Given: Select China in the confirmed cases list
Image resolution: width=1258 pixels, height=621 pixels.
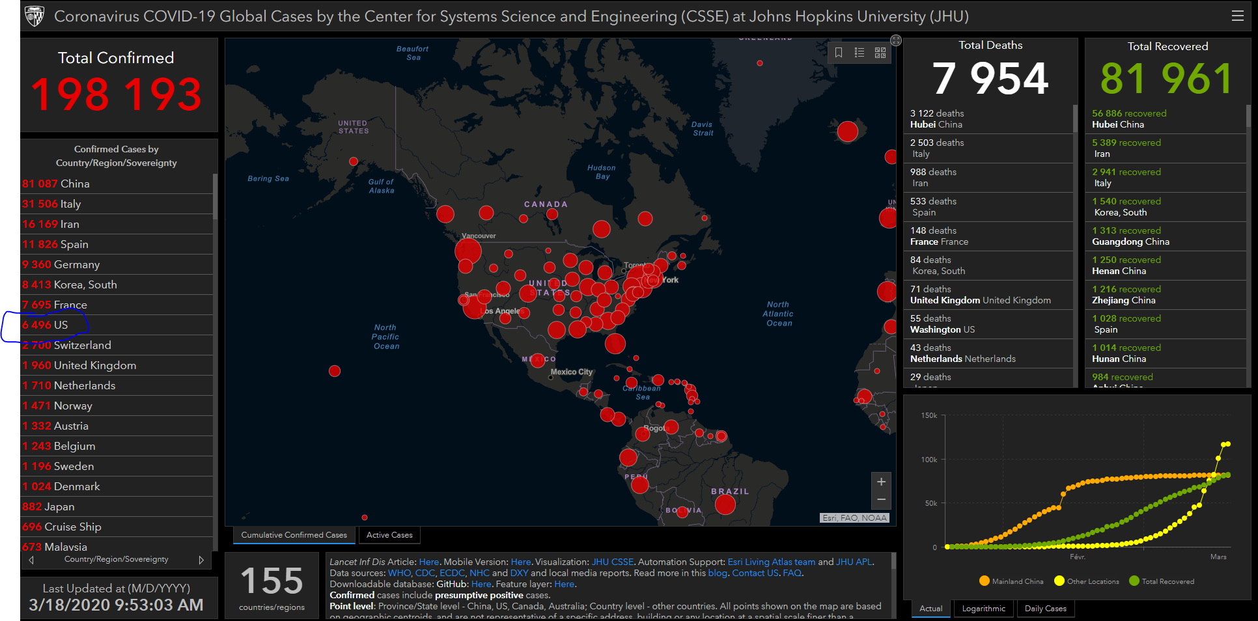Looking at the screenshot, I should (x=117, y=184).
